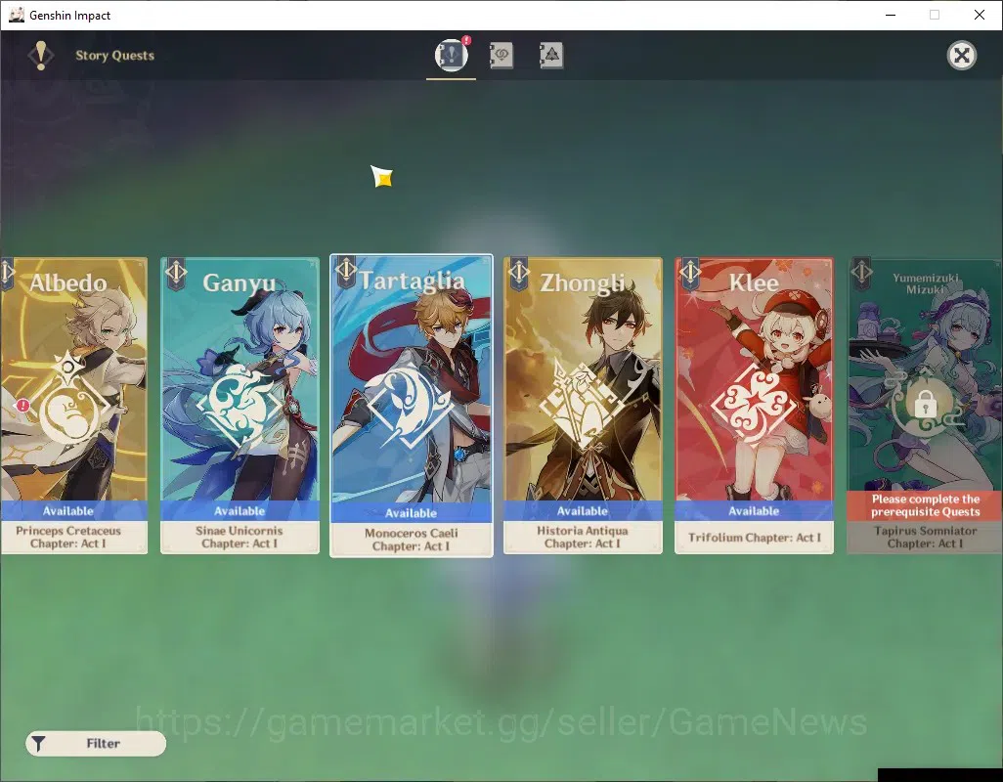
Task: Click the quest banner icon on Ganyu card
Action: [176, 273]
